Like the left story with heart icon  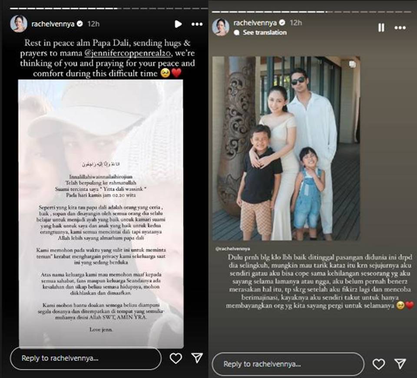point(176,358)
